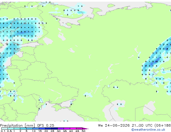Screen dimensions: 171x132
Task: Click the over-50 arrow tip of legend
Action: coord(85,128)
